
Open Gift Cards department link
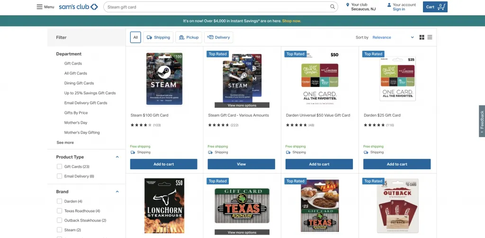coord(73,64)
